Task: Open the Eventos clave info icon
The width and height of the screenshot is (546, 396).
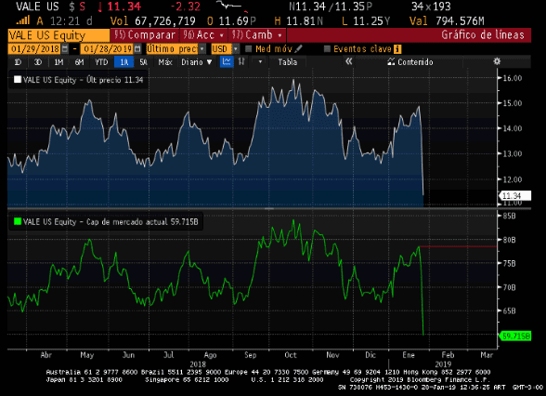Action: click(x=397, y=48)
